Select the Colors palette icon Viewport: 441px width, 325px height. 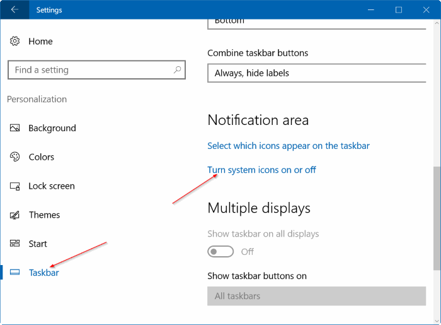click(14, 157)
